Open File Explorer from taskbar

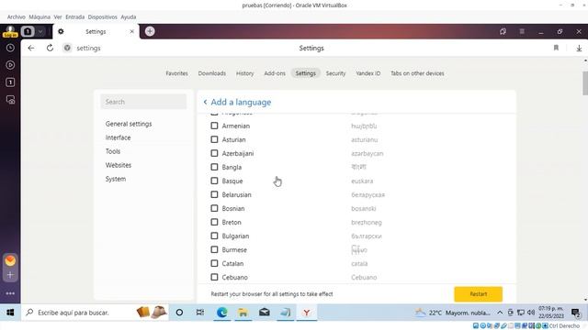243,313
